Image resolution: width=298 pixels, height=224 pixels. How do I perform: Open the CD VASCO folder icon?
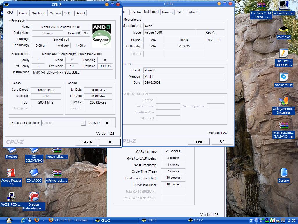[34, 175]
